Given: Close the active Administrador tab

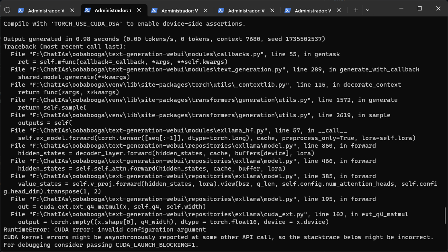Looking at the screenshot, I should [138, 10].
